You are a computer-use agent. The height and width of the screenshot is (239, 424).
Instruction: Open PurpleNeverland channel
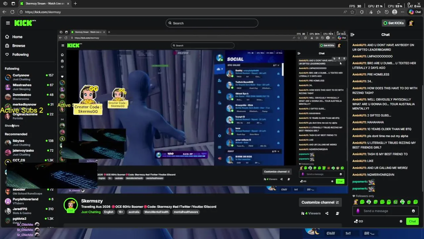29,201
